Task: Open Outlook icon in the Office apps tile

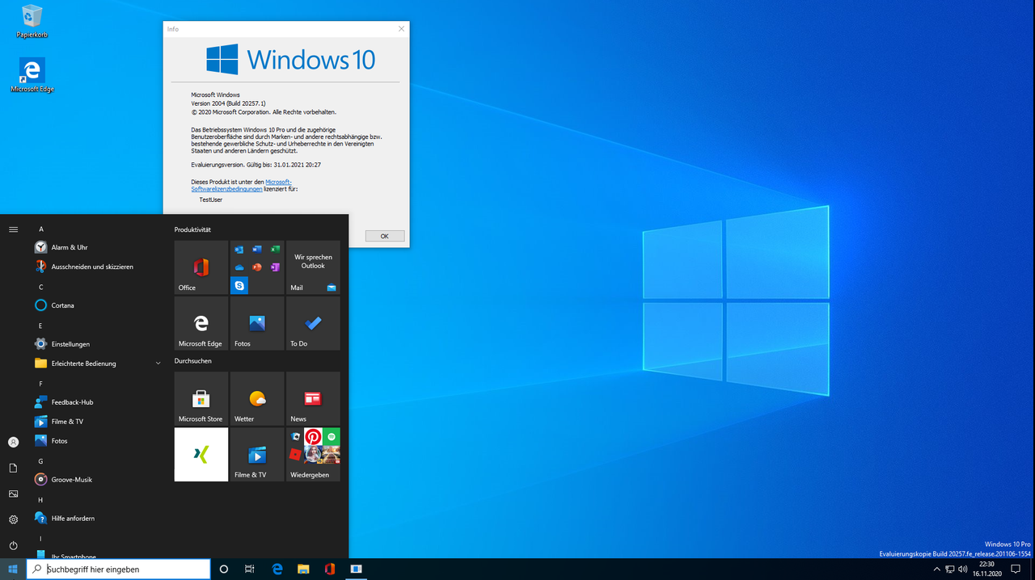Action: coord(239,250)
